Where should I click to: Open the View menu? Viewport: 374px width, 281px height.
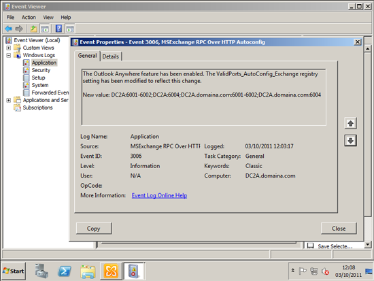(48, 18)
